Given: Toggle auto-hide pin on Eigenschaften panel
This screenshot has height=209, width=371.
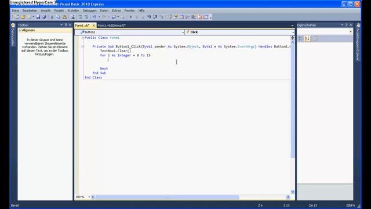Looking at the screenshot, I should pyautogui.click(x=347, y=25).
